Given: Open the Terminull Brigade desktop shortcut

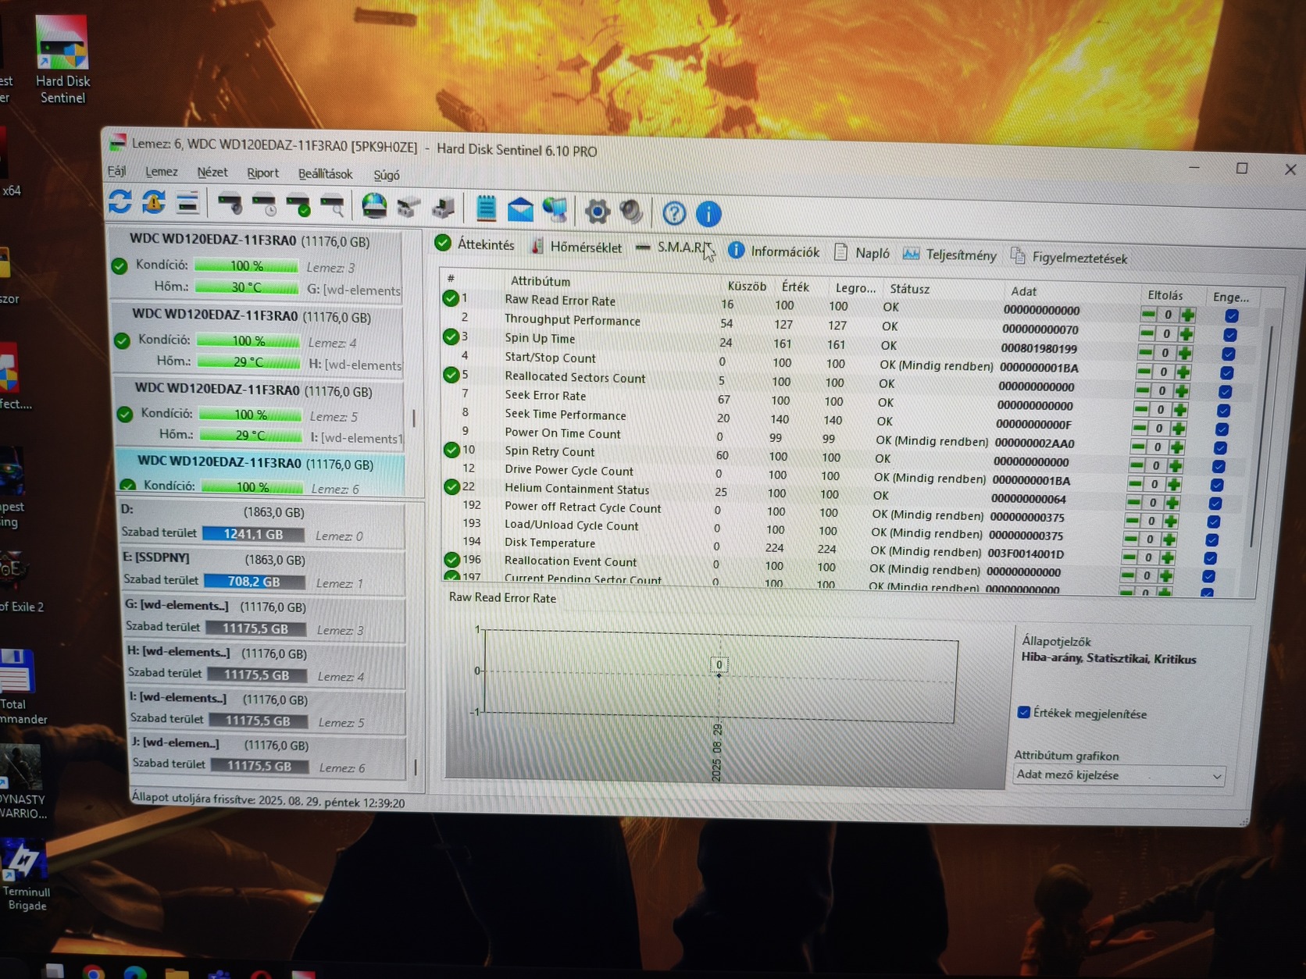Looking at the screenshot, I should [x=25, y=874].
